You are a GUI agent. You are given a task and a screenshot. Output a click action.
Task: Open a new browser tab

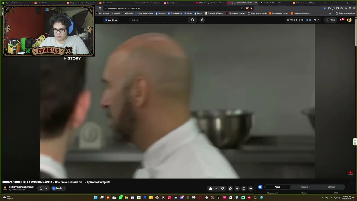[325, 3]
